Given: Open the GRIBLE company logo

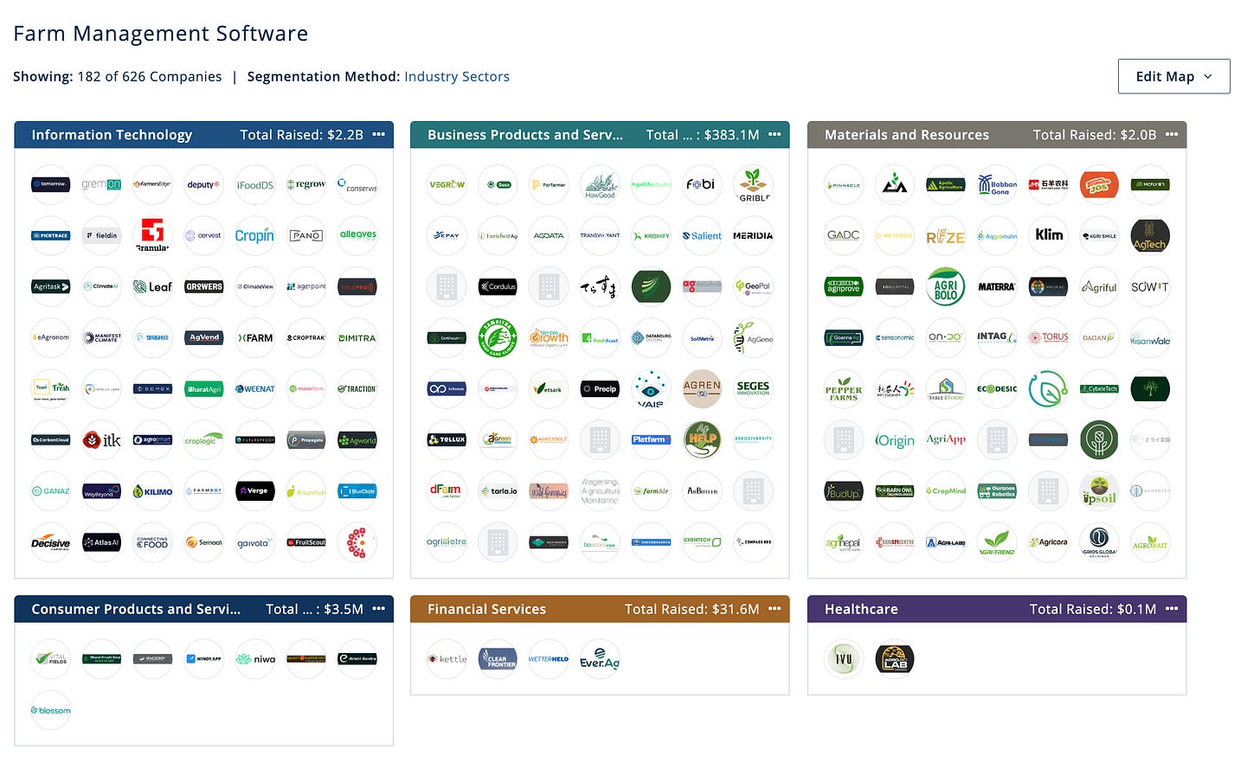Looking at the screenshot, I should (753, 184).
